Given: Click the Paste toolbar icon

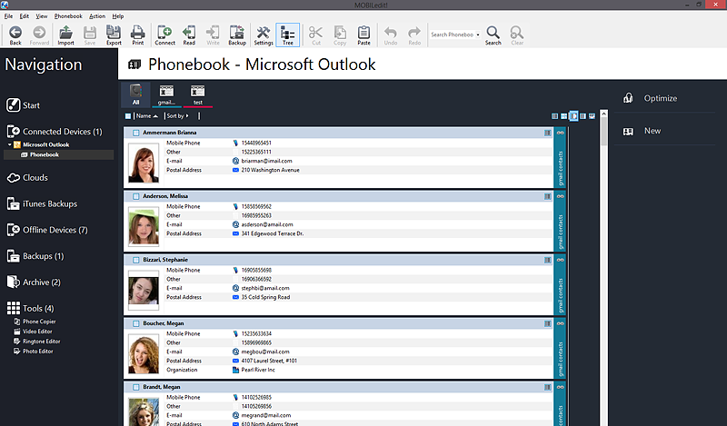Looking at the screenshot, I should (364, 35).
